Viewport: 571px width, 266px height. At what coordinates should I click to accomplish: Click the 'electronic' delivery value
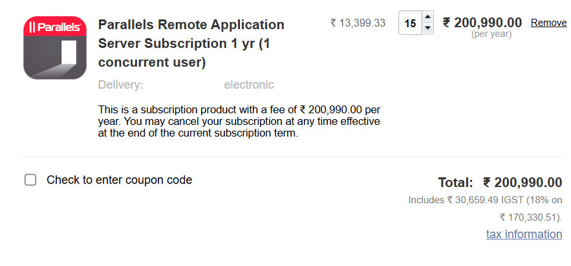(x=249, y=85)
